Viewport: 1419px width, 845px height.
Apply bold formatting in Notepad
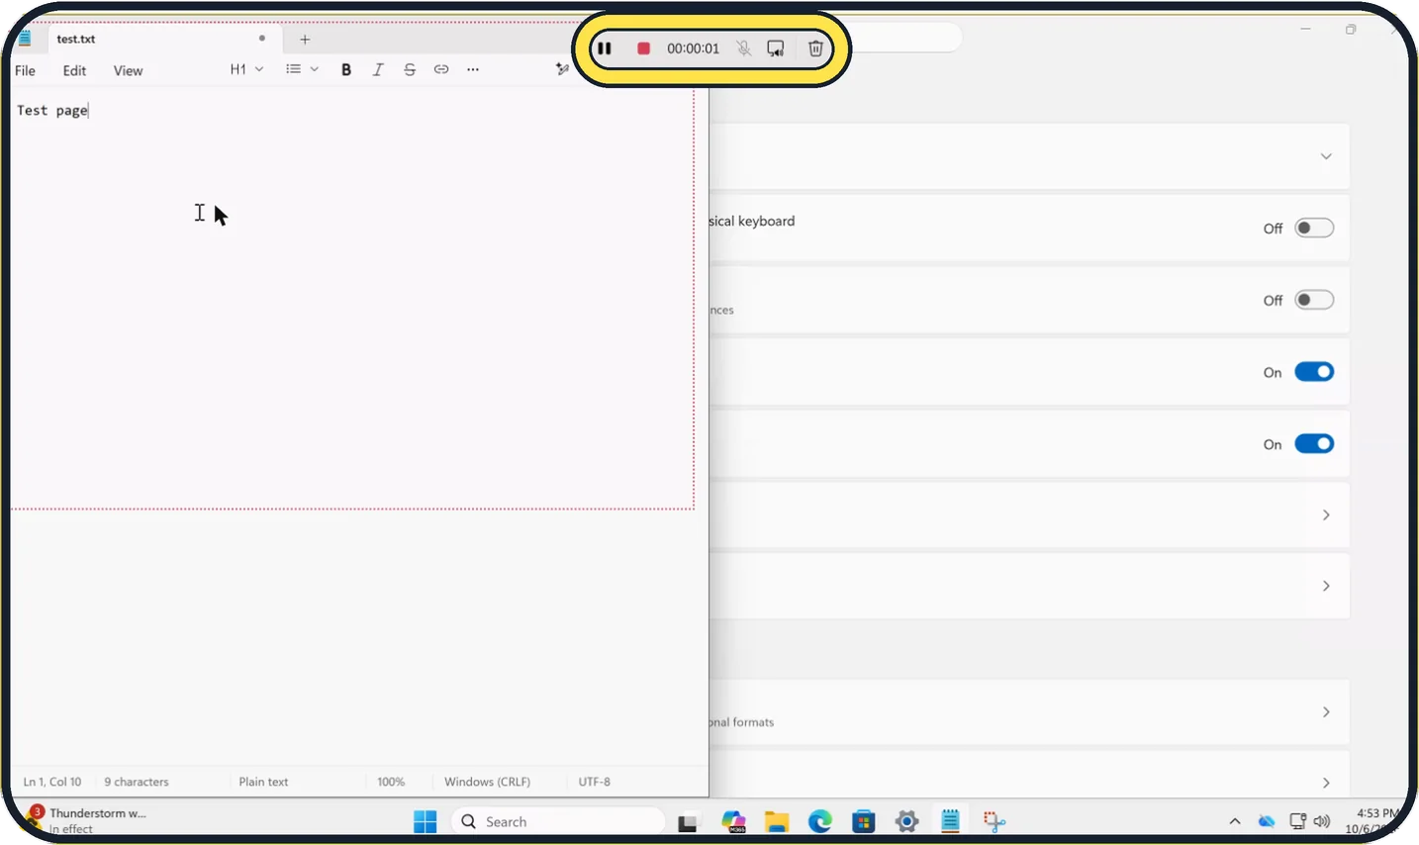pyautogui.click(x=346, y=69)
